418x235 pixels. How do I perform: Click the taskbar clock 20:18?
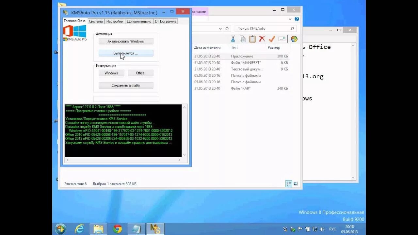(x=349, y=227)
